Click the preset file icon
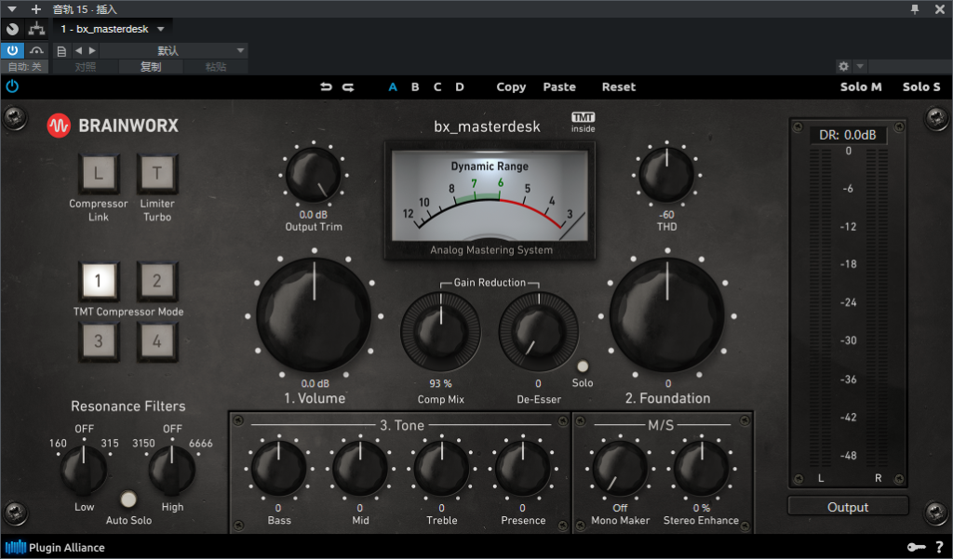The image size is (953, 559). click(61, 51)
